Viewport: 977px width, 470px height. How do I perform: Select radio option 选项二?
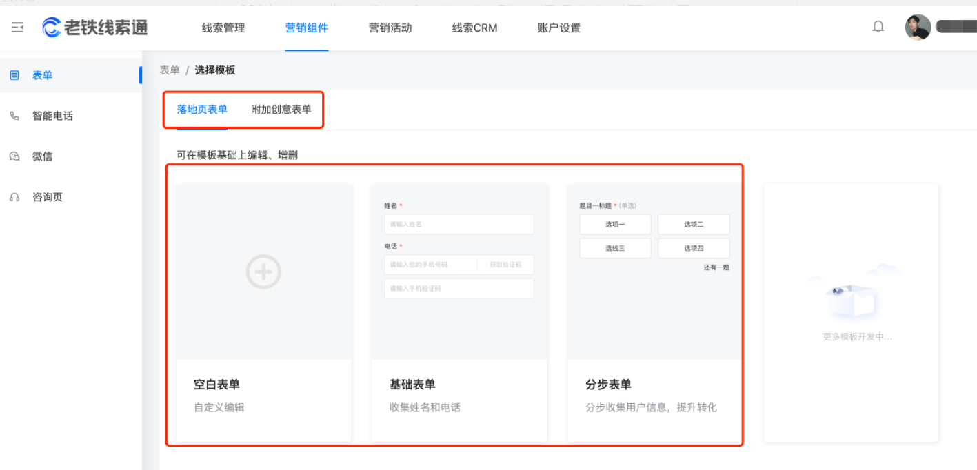coord(693,224)
